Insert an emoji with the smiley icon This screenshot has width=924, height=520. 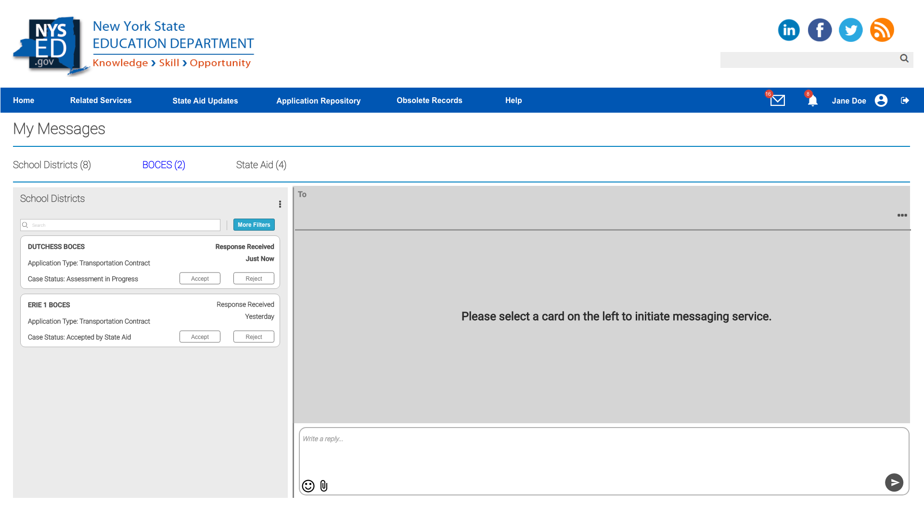tap(308, 486)
